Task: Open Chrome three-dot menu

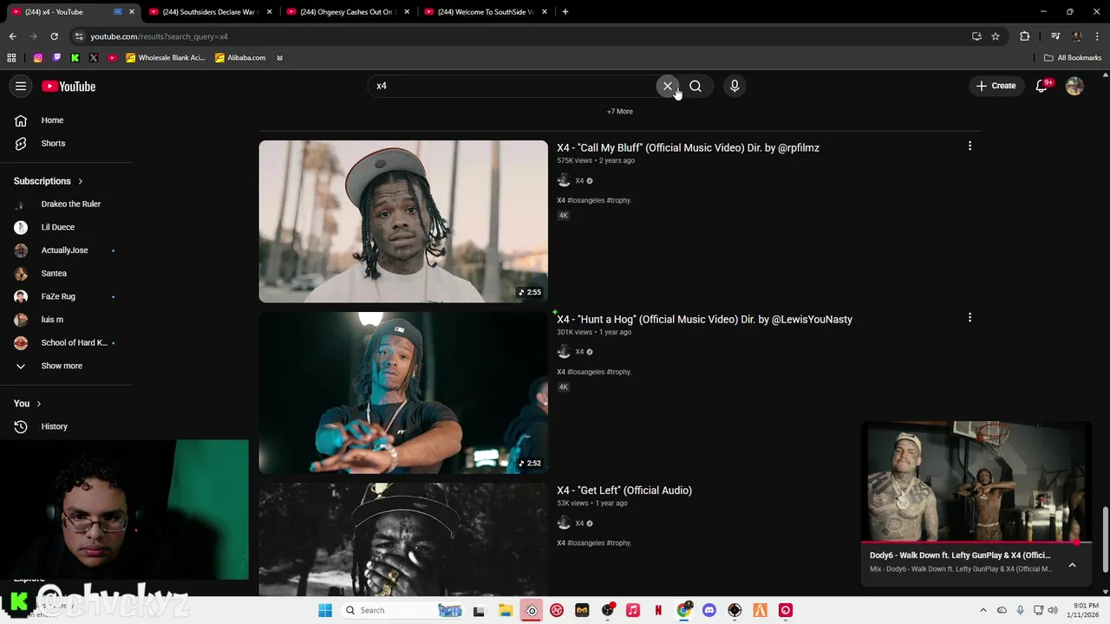Action: tap(1097, 36)
